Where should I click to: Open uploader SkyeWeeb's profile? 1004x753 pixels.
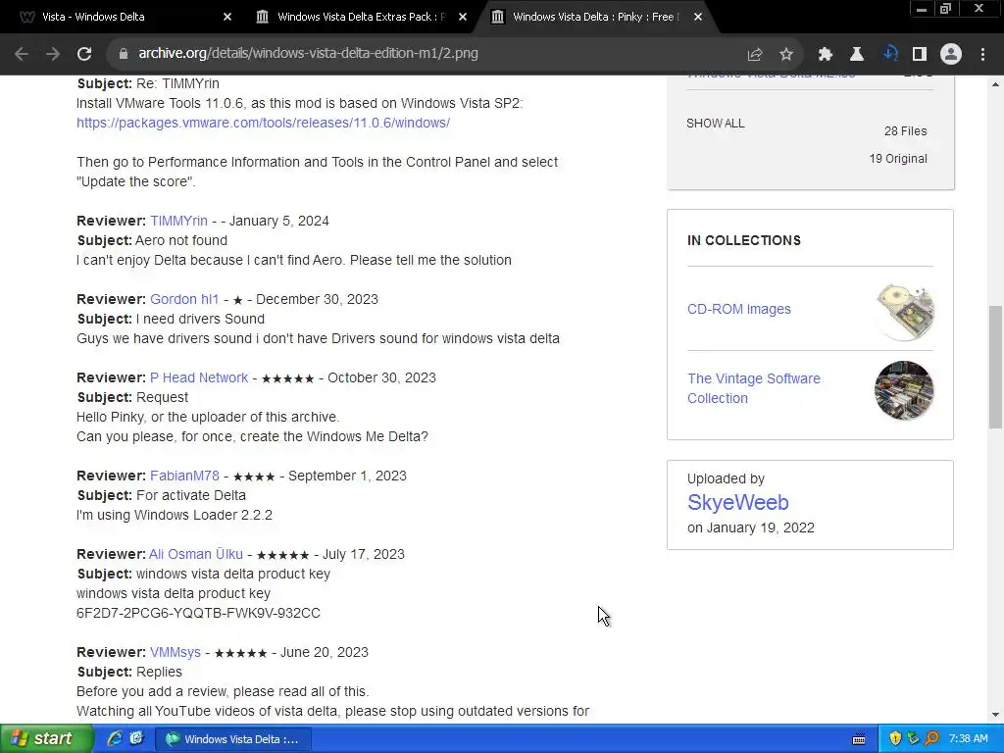(737, 503)
